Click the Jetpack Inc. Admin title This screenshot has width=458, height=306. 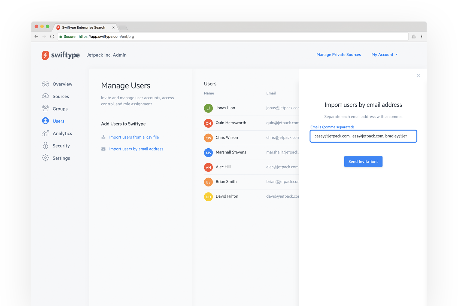pos(107,55)
